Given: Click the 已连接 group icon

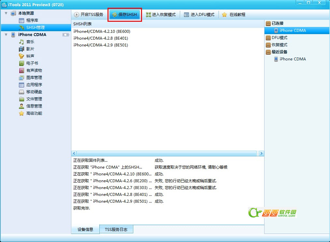Looking at the screenshot, I should 268,23.
